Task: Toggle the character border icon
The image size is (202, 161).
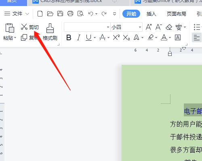Action: (178, 37)
